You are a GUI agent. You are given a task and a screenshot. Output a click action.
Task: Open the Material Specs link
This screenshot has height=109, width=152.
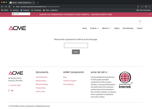[41, 81]
